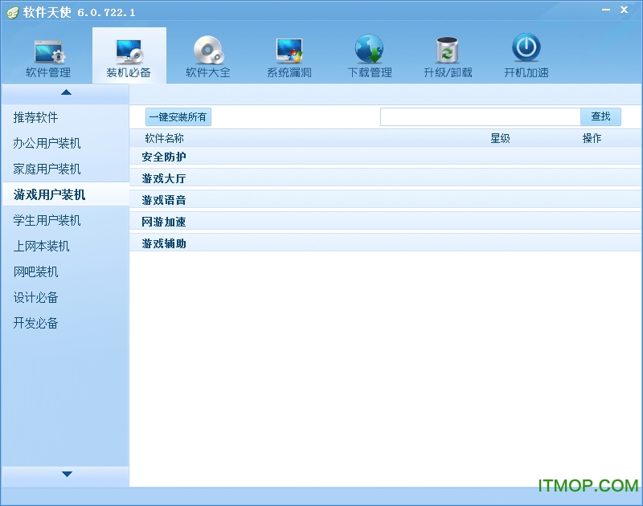Select the 装机必备 essentials icon
Screen dimensions: 643x506
click(128, 55)
